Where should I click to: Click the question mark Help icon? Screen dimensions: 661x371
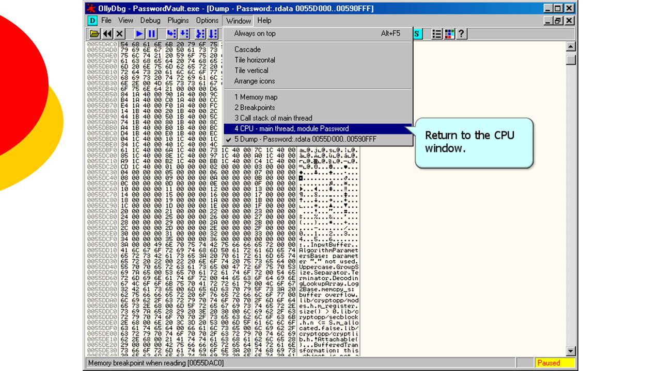tap(462, 34)
